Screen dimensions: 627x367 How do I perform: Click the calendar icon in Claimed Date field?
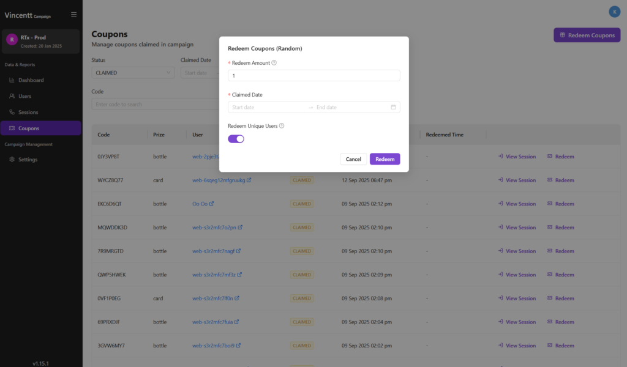coord(393,107)
